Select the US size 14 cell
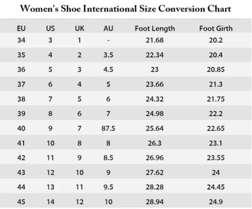 (x=50, y=201)
